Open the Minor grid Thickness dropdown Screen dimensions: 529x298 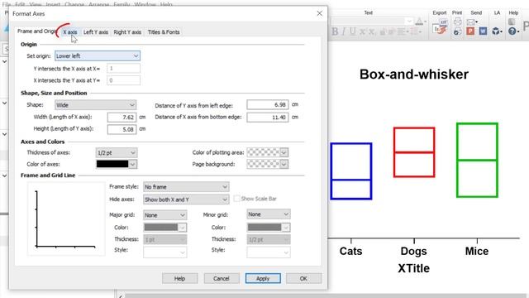pos(269,239)
